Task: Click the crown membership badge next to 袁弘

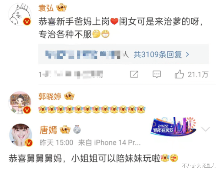Action: (61, 8)
